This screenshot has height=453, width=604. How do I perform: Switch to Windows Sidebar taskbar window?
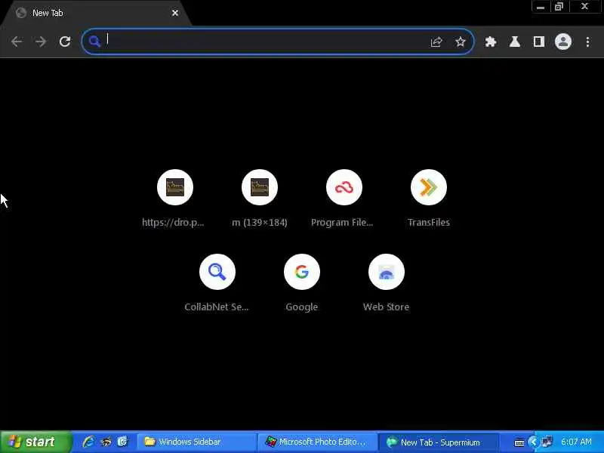196,442
